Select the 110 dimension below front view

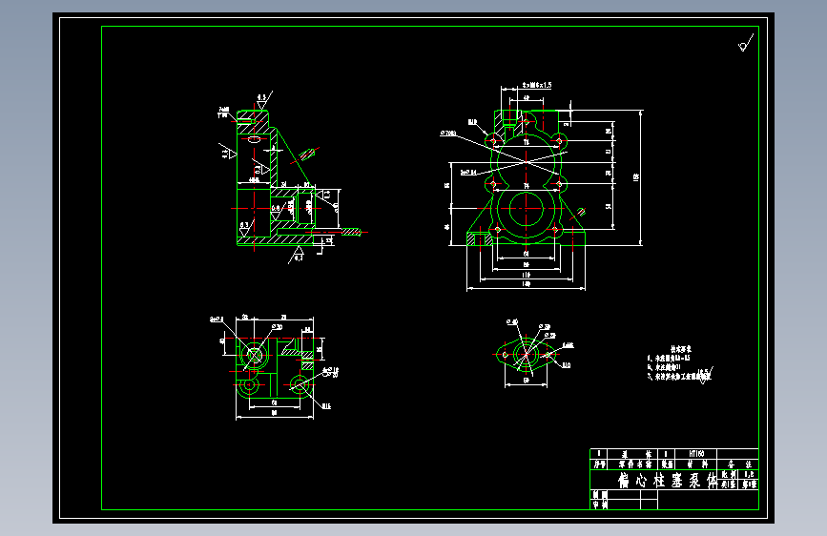pos(526,275)
